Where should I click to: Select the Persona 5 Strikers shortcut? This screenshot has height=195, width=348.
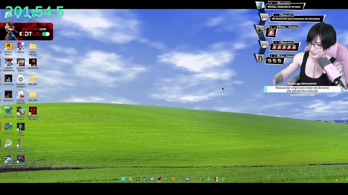click(x=21, y=65)
